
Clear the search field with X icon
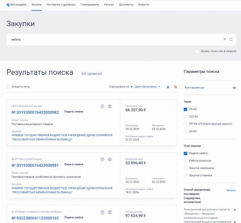[225, 39]
